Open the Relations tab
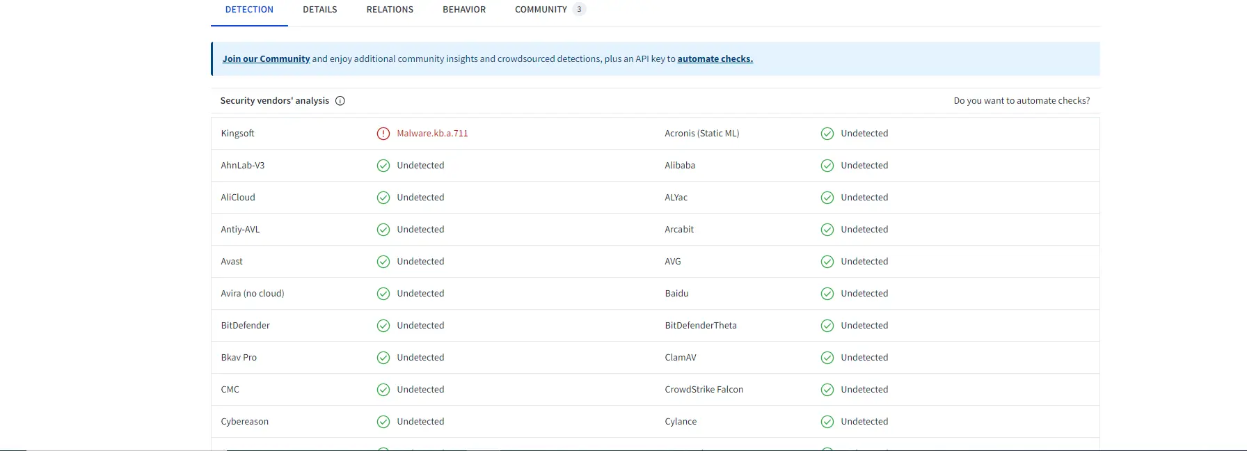This screenshot has height=451, width=1247. click(390, 10)
